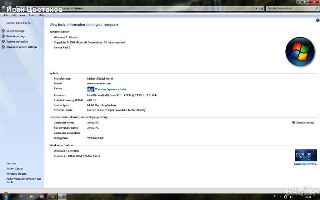Image resolution: width=320 pixels, height=200 pixels.
Task: Switch to Google Chrome in the taskbar
Action: click(52, 197)
